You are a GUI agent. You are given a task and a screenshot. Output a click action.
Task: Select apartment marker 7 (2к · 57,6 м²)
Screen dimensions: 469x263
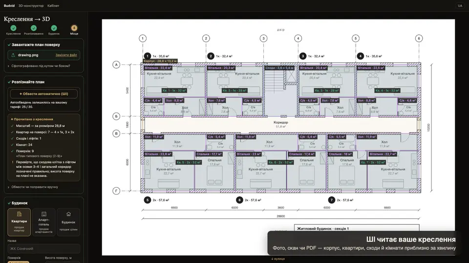(x=331, y=200)
